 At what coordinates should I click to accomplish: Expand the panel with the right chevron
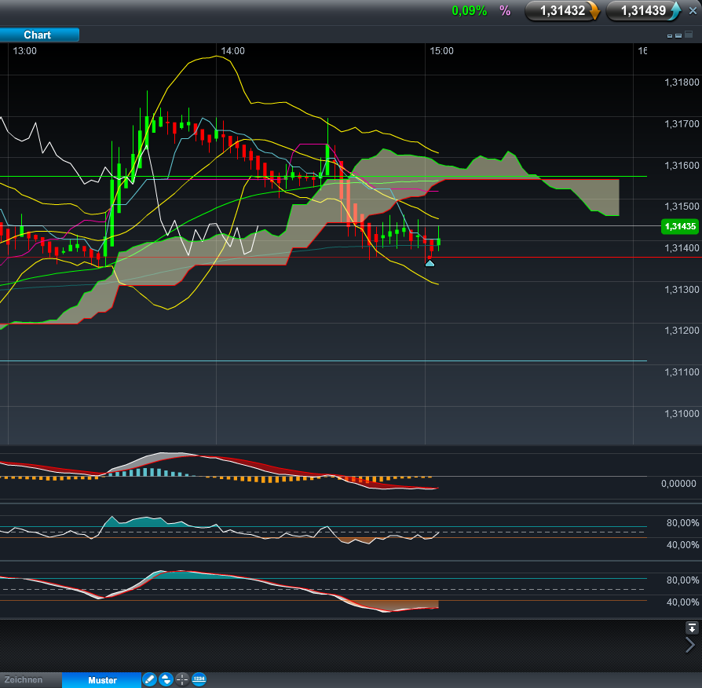pyautogui.click(x=690, y=645)
